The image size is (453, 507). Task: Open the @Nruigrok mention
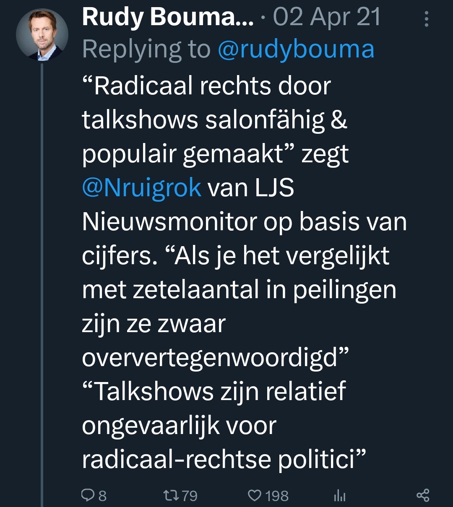(x=142, y=187)
